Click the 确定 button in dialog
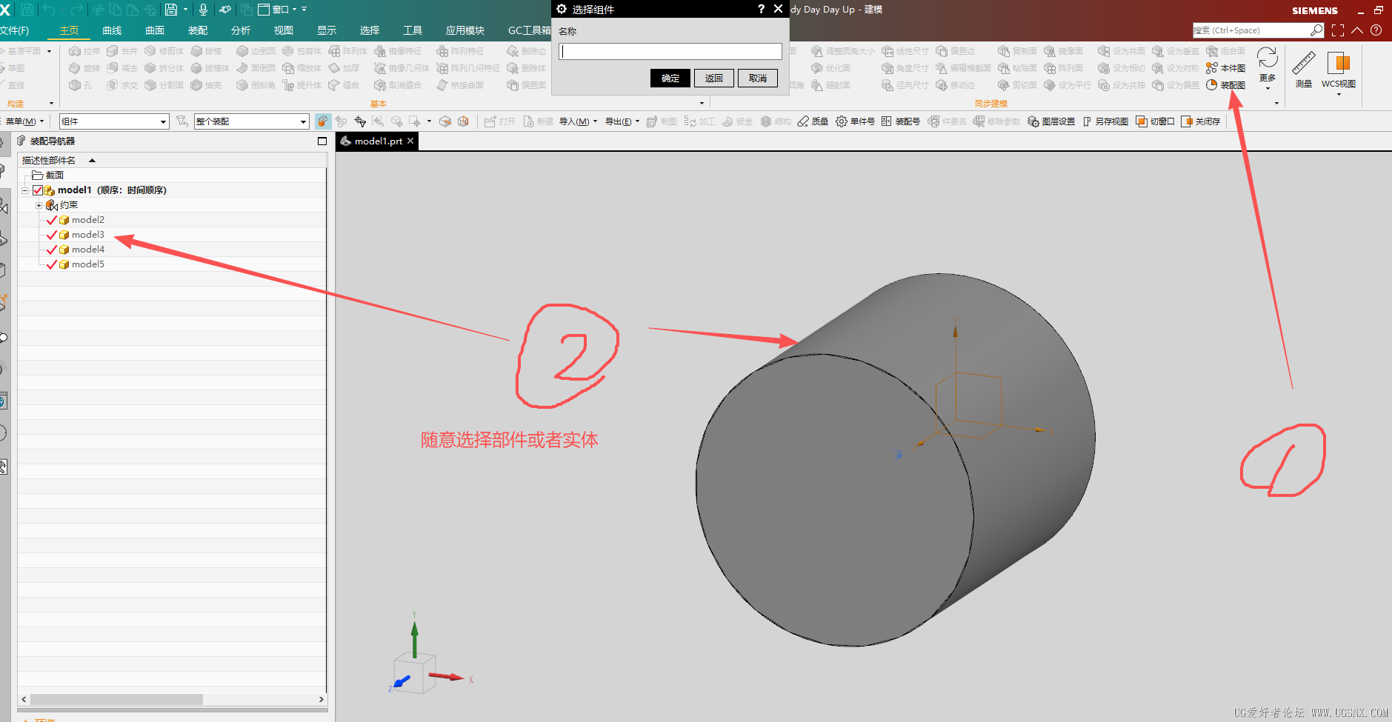The width and height of the screenshot is (1392, 722). point(670,78)
